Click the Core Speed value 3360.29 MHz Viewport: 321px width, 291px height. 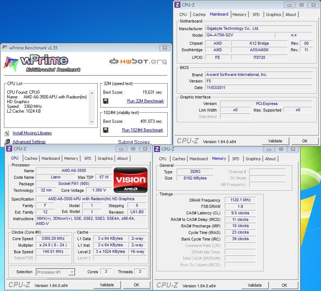coord(53,238)
